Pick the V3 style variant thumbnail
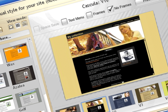 [148, 93]
